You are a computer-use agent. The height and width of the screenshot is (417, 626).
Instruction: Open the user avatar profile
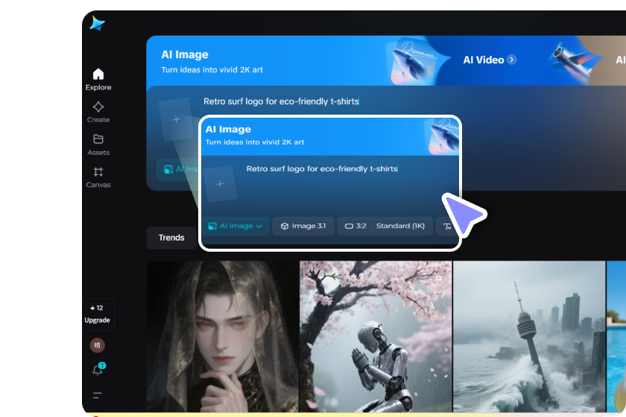97,345
